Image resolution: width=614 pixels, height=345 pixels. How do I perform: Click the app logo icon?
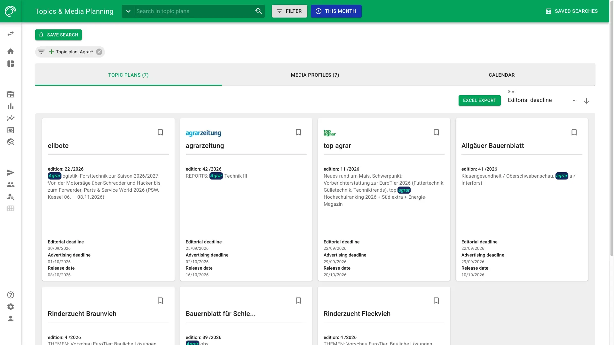(11, 11)
